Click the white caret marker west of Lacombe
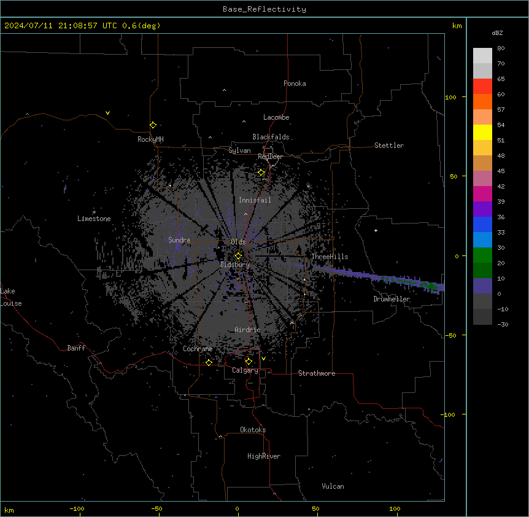Screen dimensions: 529x517 (244, 121)
